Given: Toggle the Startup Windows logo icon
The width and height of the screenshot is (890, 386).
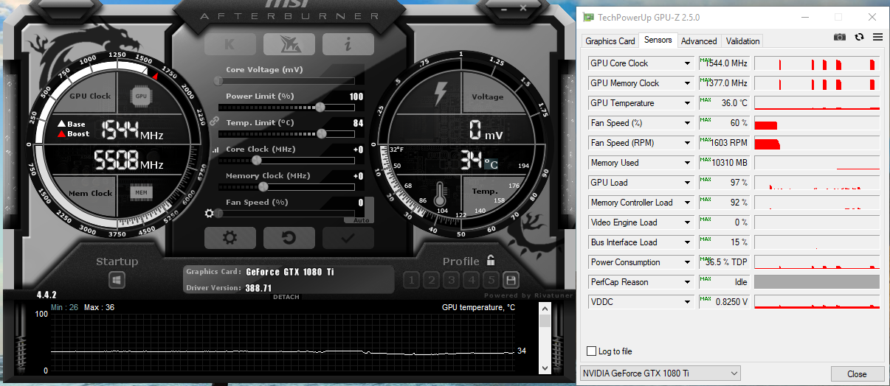Looking at the screenshot, I should pyautogui.click(x=117, y=280).
